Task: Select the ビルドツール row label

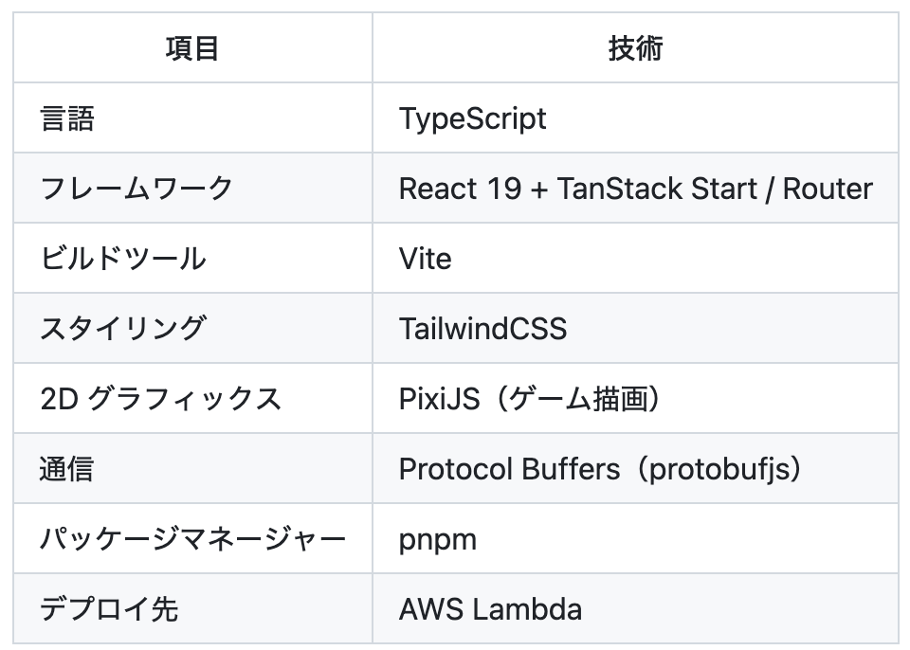Action: click(122, 259)
